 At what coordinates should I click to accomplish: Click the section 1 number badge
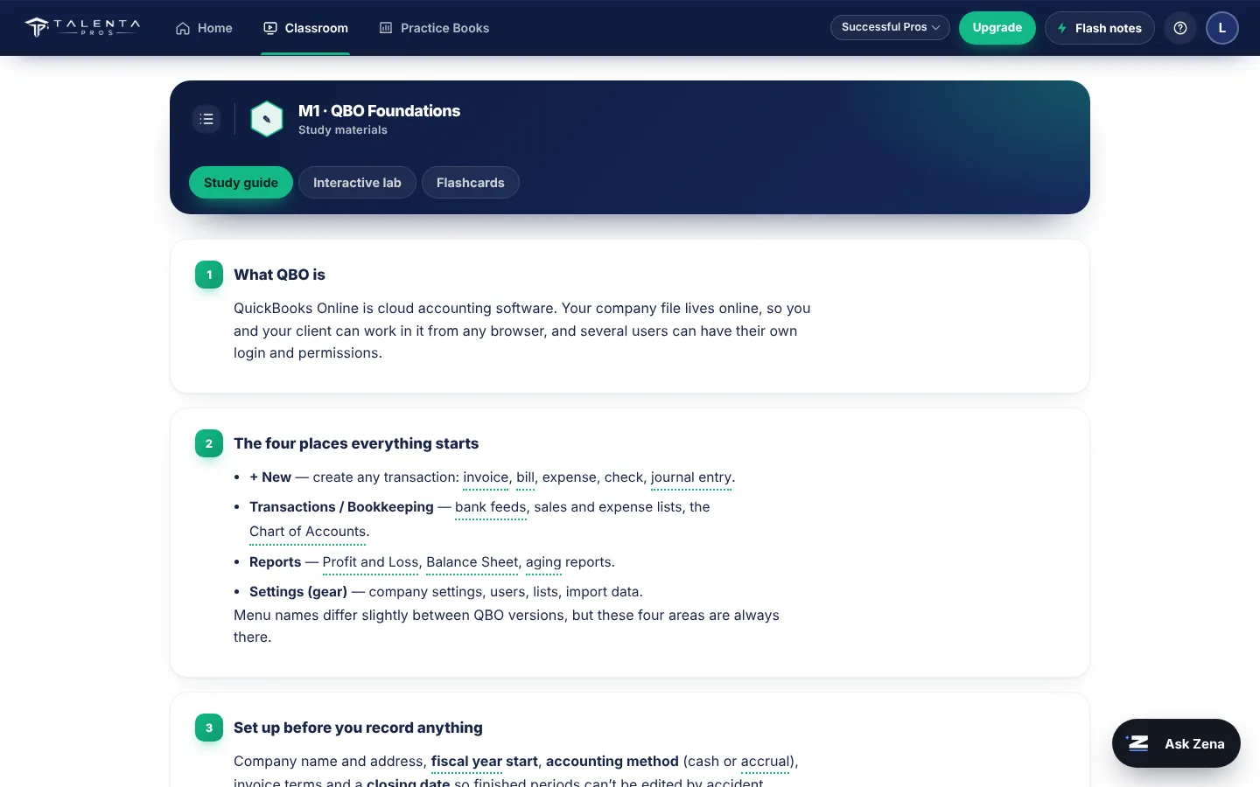pos(209,275)
